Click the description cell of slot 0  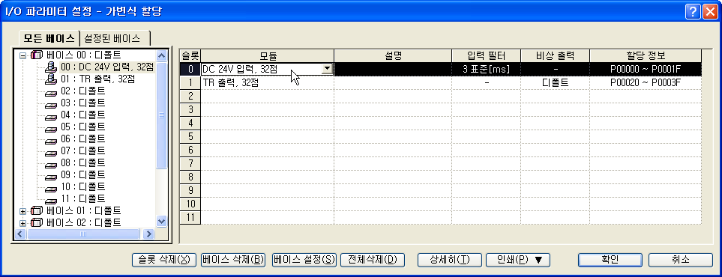point(393,69)
